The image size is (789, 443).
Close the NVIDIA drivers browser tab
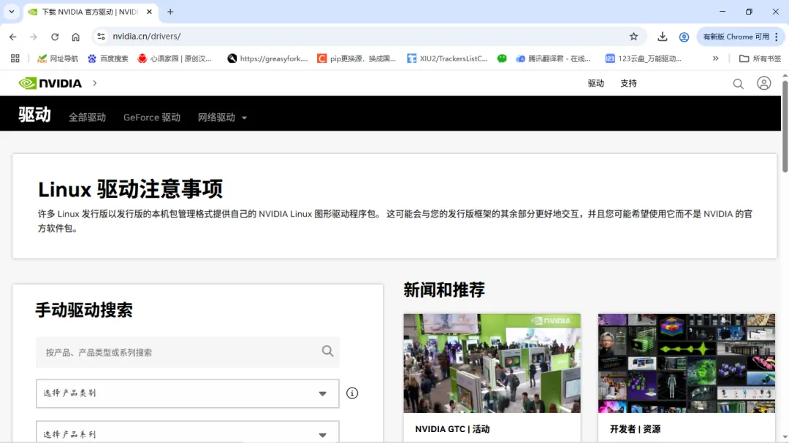click(x=149, y=12)
